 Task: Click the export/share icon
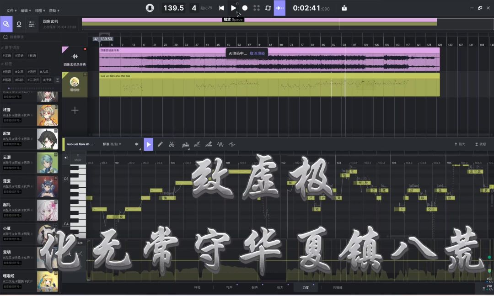(x=344, y=8)
